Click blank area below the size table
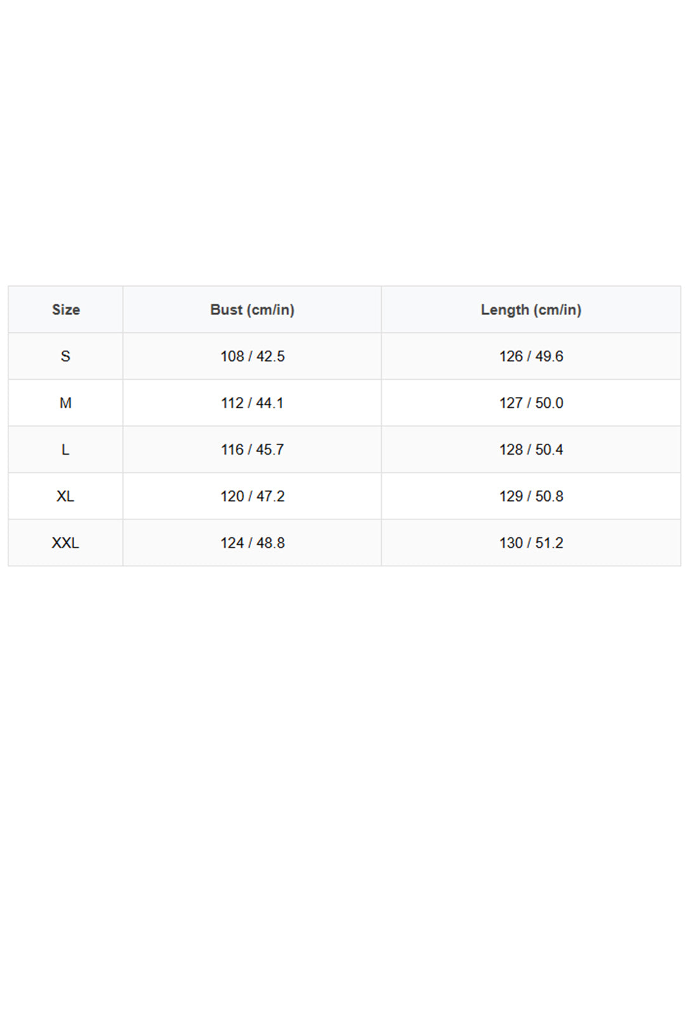Viewport: 690px width, 1035px height. point(345,800)
